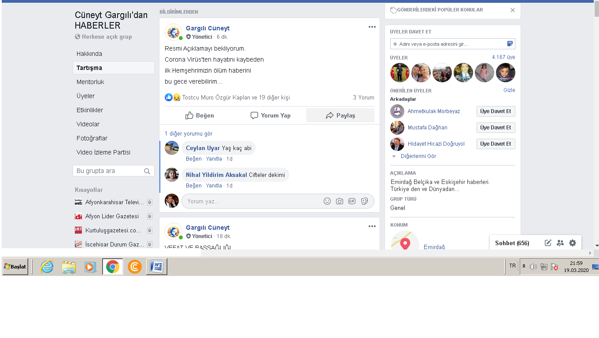Click the emoji icon in comment box
Image resolution: width=599 pixels, height=338 pixels.
327,201
